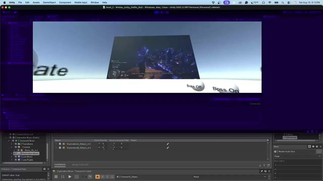323x181 pixels.
Task: Expand the Lore Music tree node
Action: (x=11, y=157)
